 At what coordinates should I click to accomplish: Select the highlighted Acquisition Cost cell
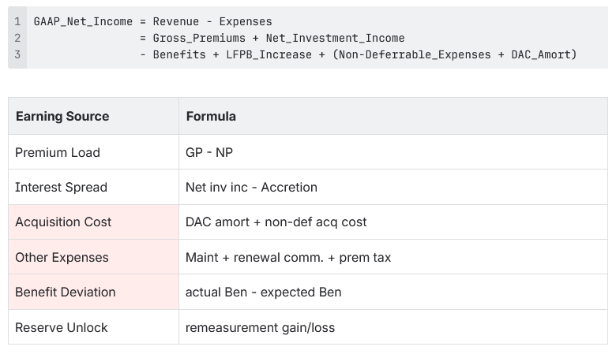[x=63, y=222]
